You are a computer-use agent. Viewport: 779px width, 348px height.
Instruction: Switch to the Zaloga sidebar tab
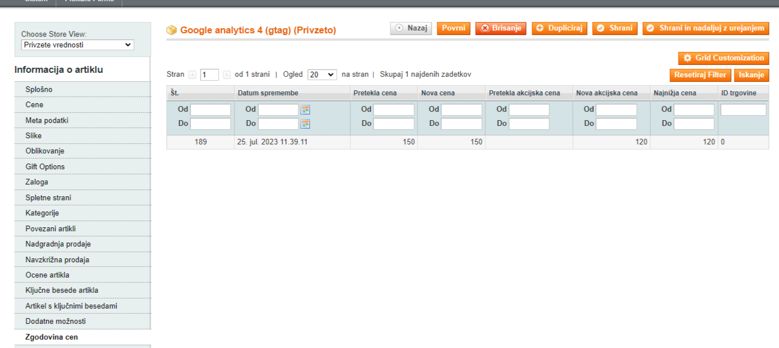pos(37,182)
